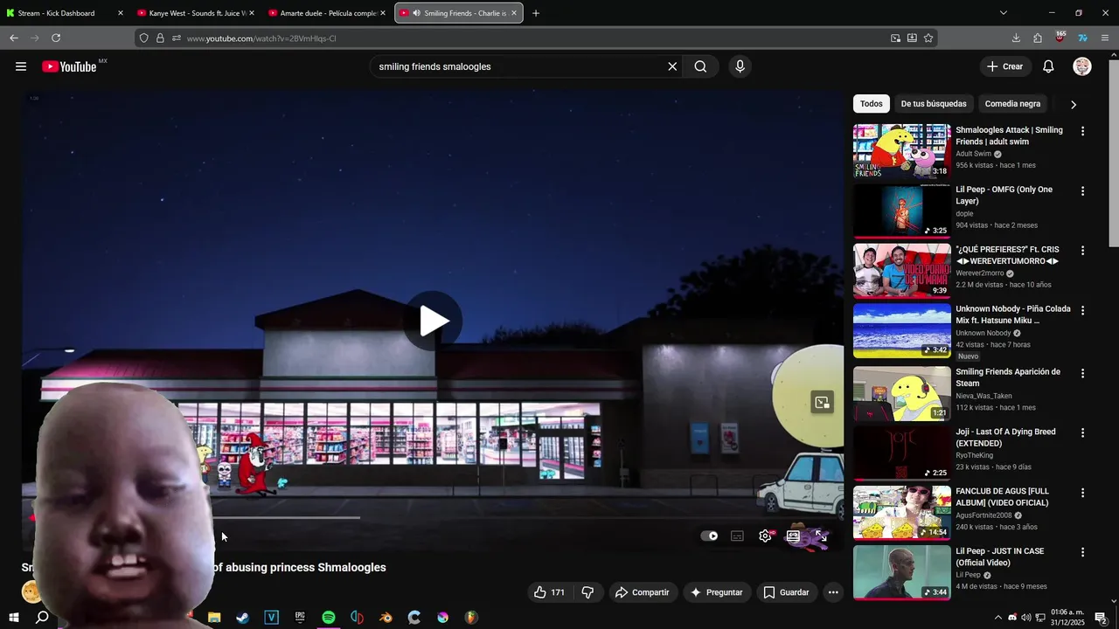Screen dimensions: 1119x629
Task: Select the Todos filter chip
Action: tap(872, 104)
